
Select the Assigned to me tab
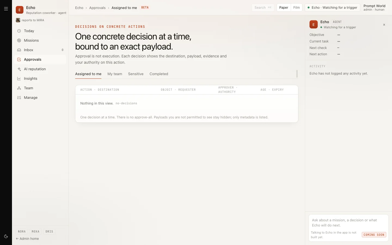coord(88,74)
